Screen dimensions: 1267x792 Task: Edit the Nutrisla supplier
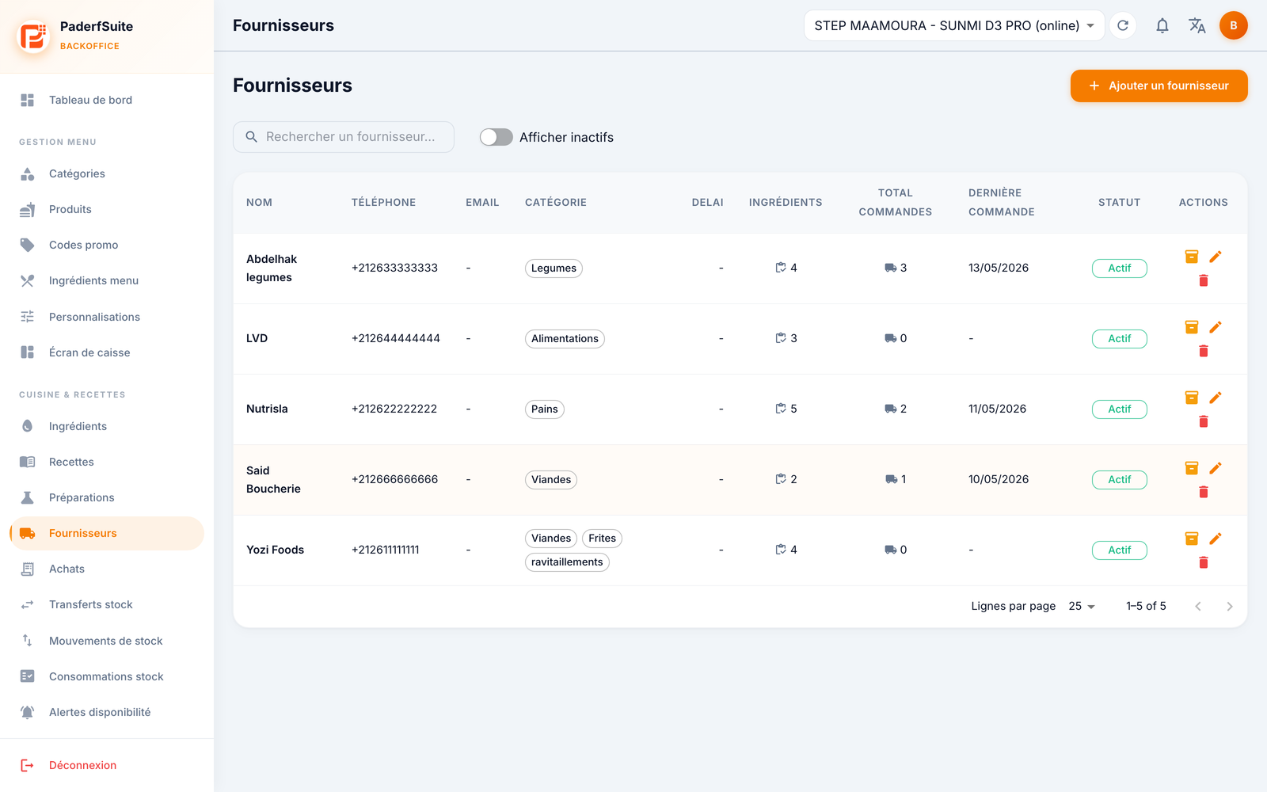click(1216, 398)
